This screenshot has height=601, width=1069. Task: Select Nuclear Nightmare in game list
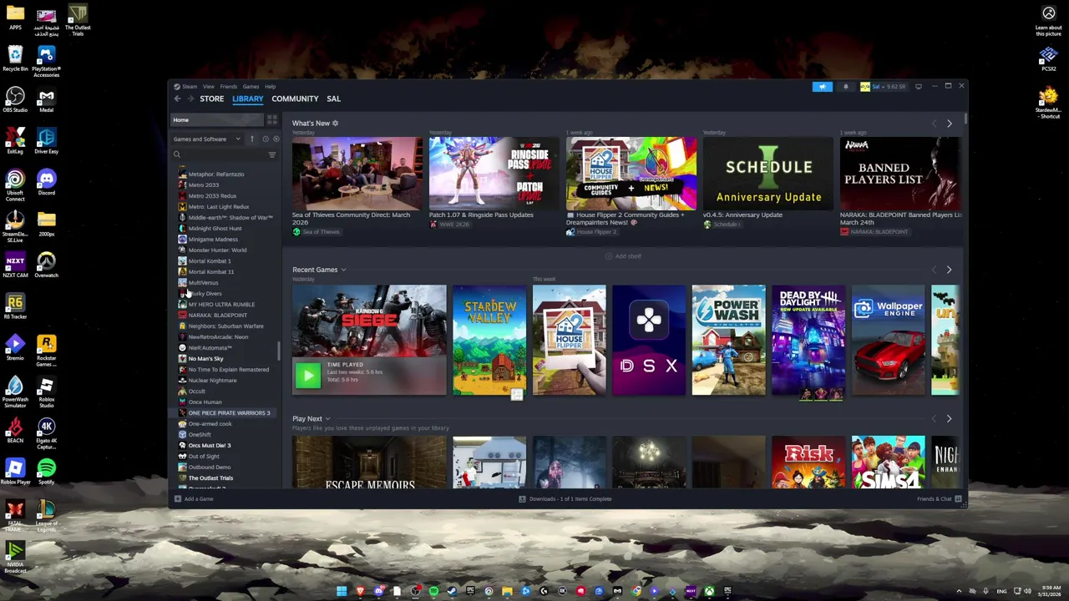pos(212,381)
